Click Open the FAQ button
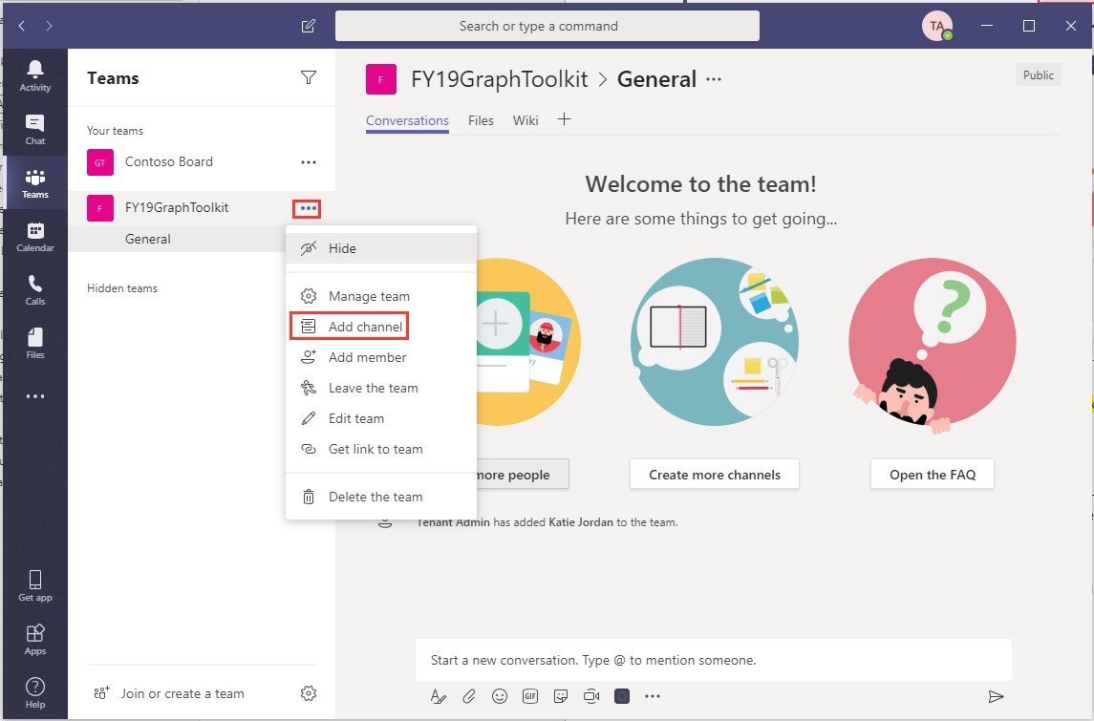Viewport: 1094px width, 721px height. coord(933,475)
